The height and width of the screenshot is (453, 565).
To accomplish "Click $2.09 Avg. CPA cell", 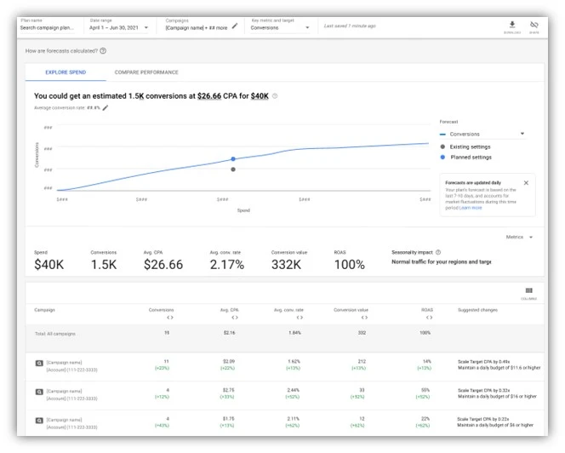I will pos(229,361).
